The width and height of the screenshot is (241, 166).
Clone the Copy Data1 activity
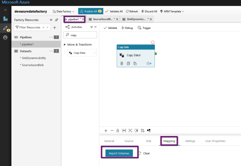[x=135, y=63]
